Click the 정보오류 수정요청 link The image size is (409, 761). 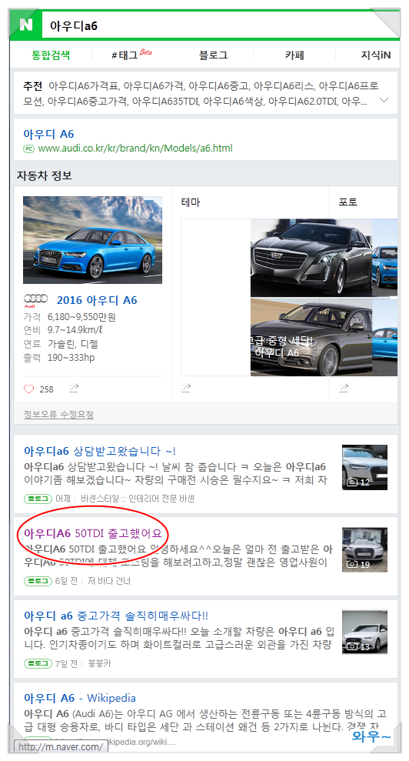58,415
